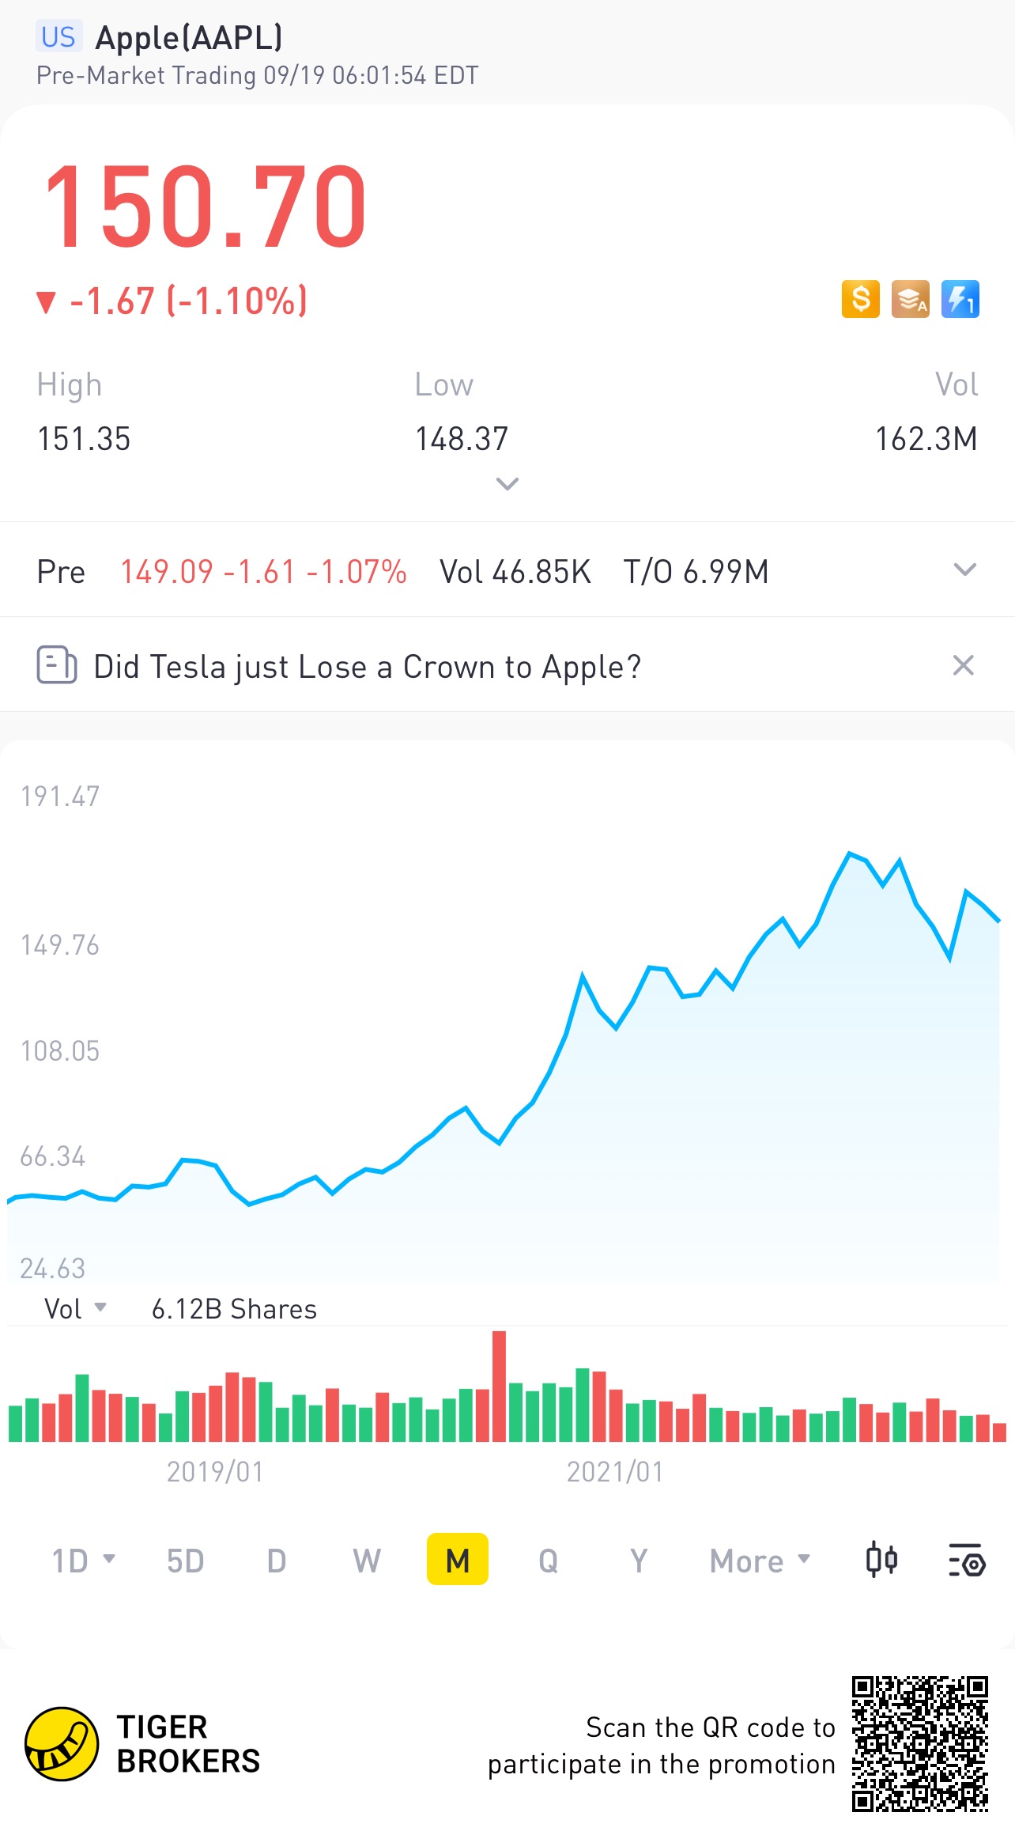Select the Q quarterly chart tab
Viewport: 1015px width, 1839px height.
click(548, 1561)
